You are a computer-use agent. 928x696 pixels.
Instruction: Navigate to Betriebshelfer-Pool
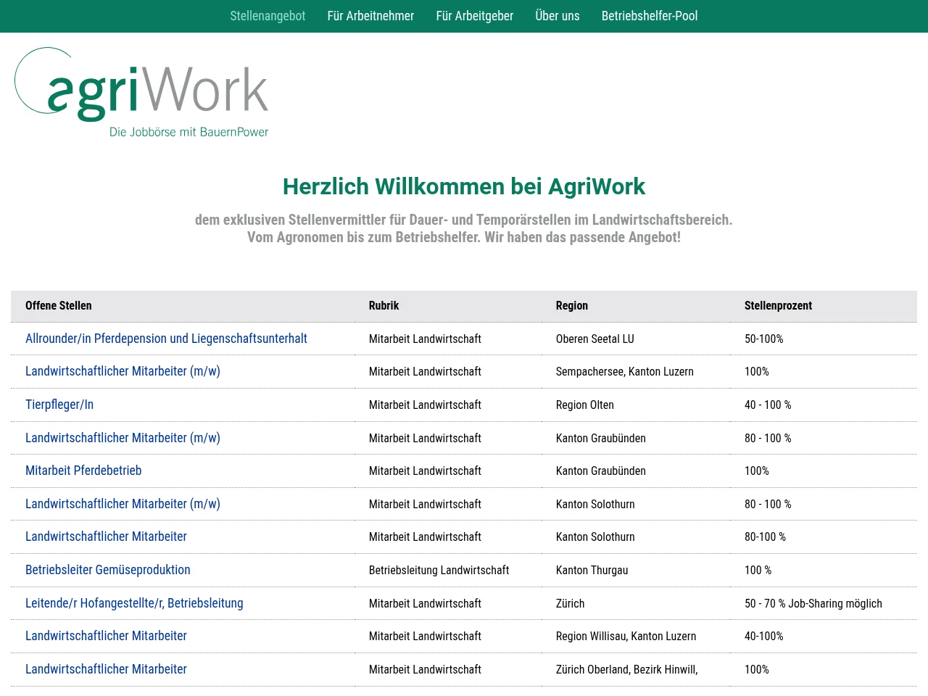650,16
